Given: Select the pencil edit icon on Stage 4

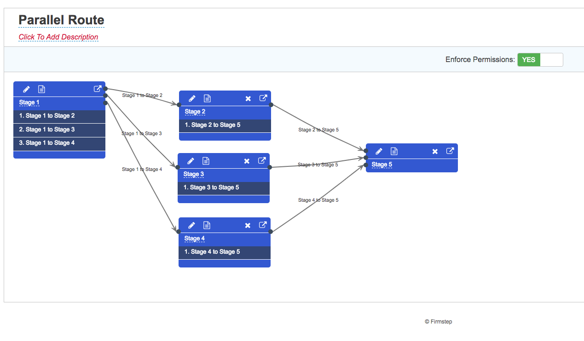Looking at the screenshot, I should pos(191,225).
